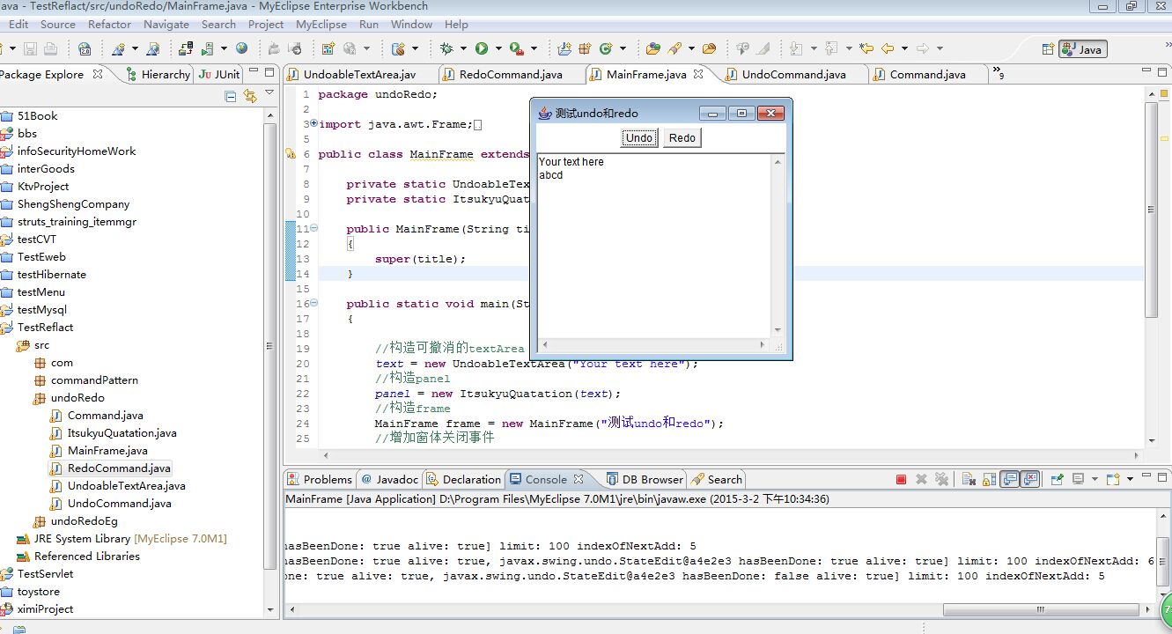Click the Pin Console icon
Image resolution: width=1172 pixels, height=634 pixels.
1057,479
